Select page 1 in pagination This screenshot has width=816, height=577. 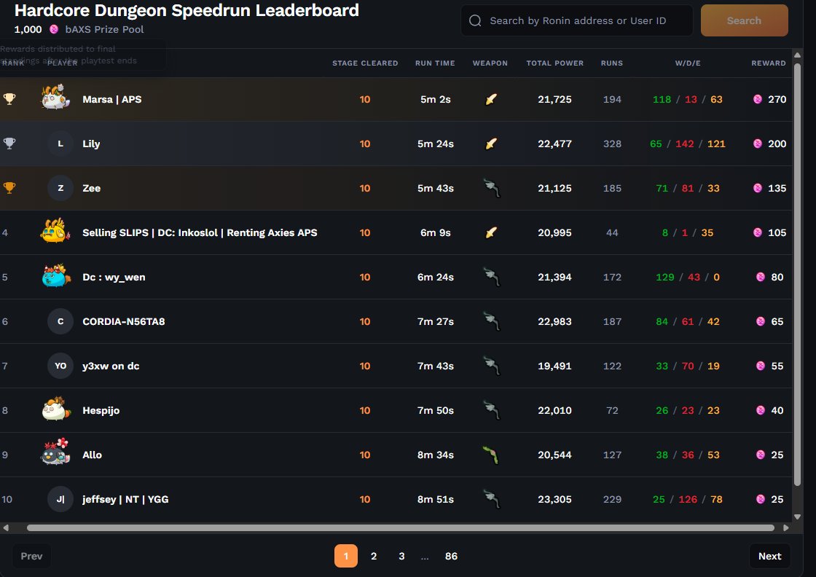345,556
